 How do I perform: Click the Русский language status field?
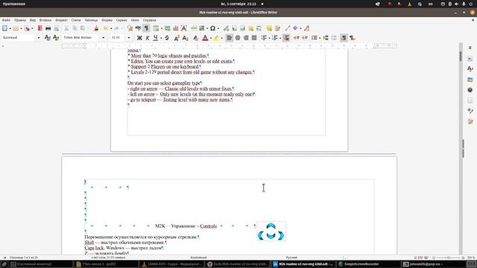pyautogui.click(x=291, y=258)
